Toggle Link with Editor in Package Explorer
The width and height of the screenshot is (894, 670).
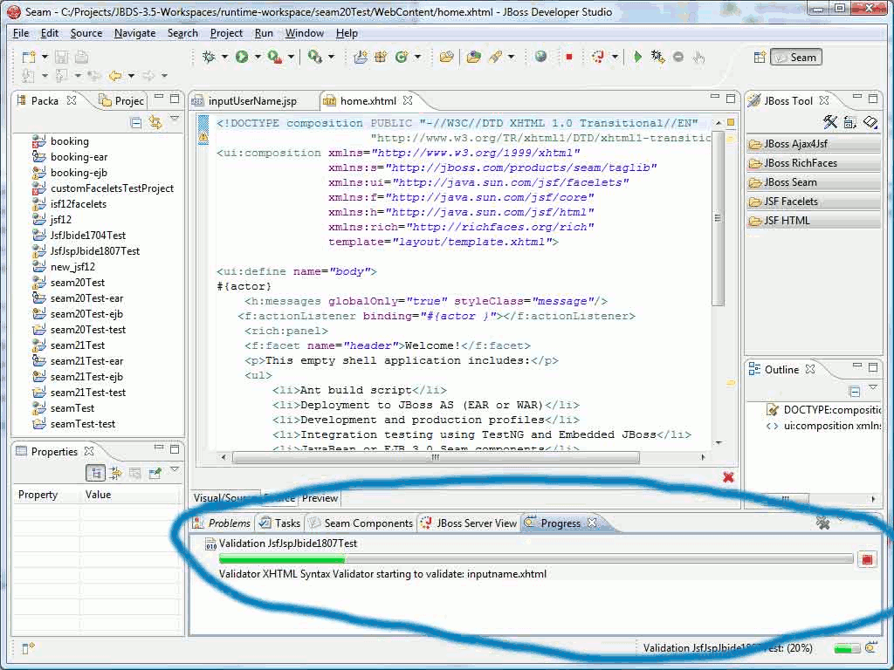(x=155, y=122)
